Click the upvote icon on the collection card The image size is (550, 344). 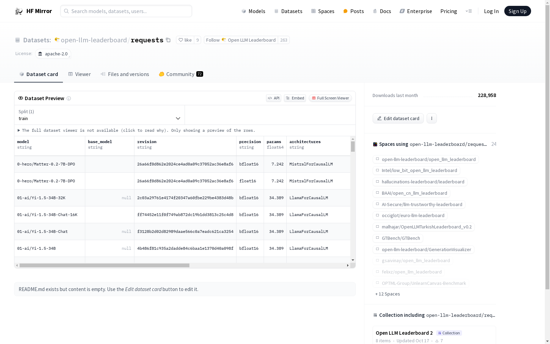(x=437, y=341)
